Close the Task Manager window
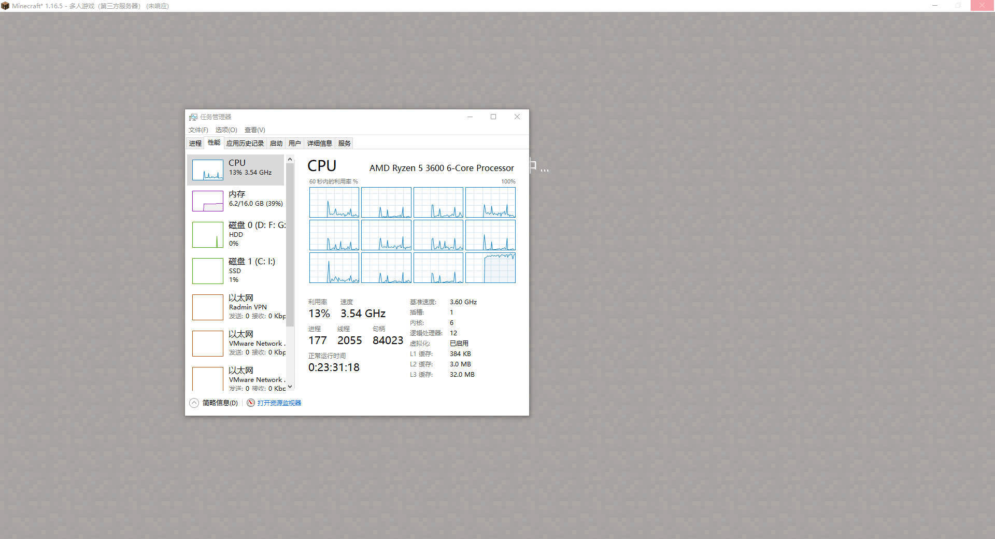The width and height of the screenshot is (995, 539). point(517,117)
